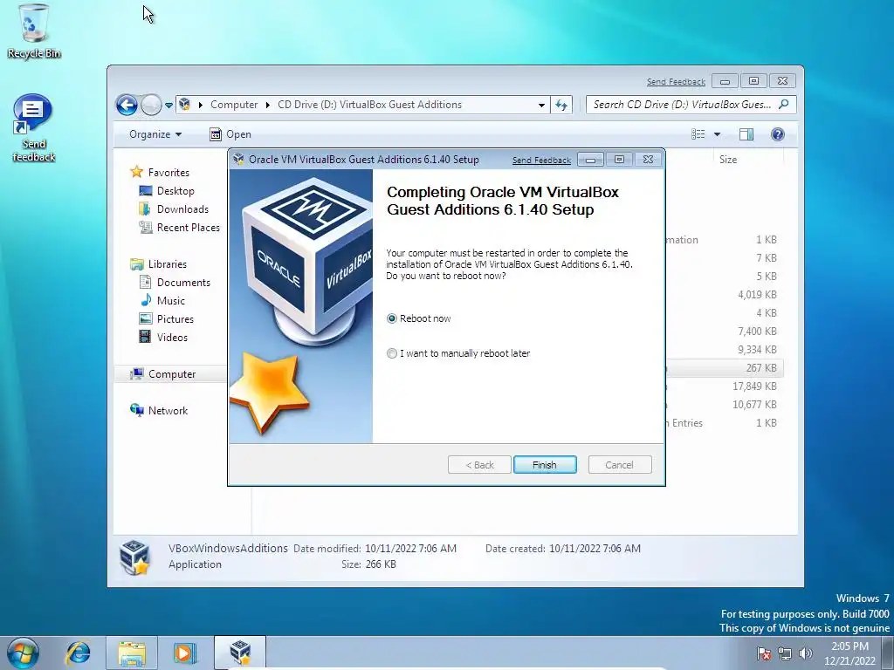Expand the address bar history dropdown
894x670 pixels.
541,105
